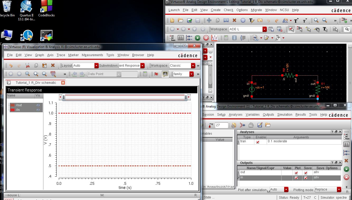This screenshot has width=352, height=200.
Task: Open the Measurements menu in waveform viewer
Action: click(92, 55)
